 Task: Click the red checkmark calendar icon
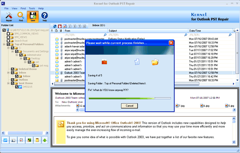[x=65, y=26]
